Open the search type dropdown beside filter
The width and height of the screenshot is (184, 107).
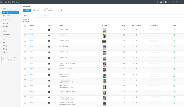point(29,16)
